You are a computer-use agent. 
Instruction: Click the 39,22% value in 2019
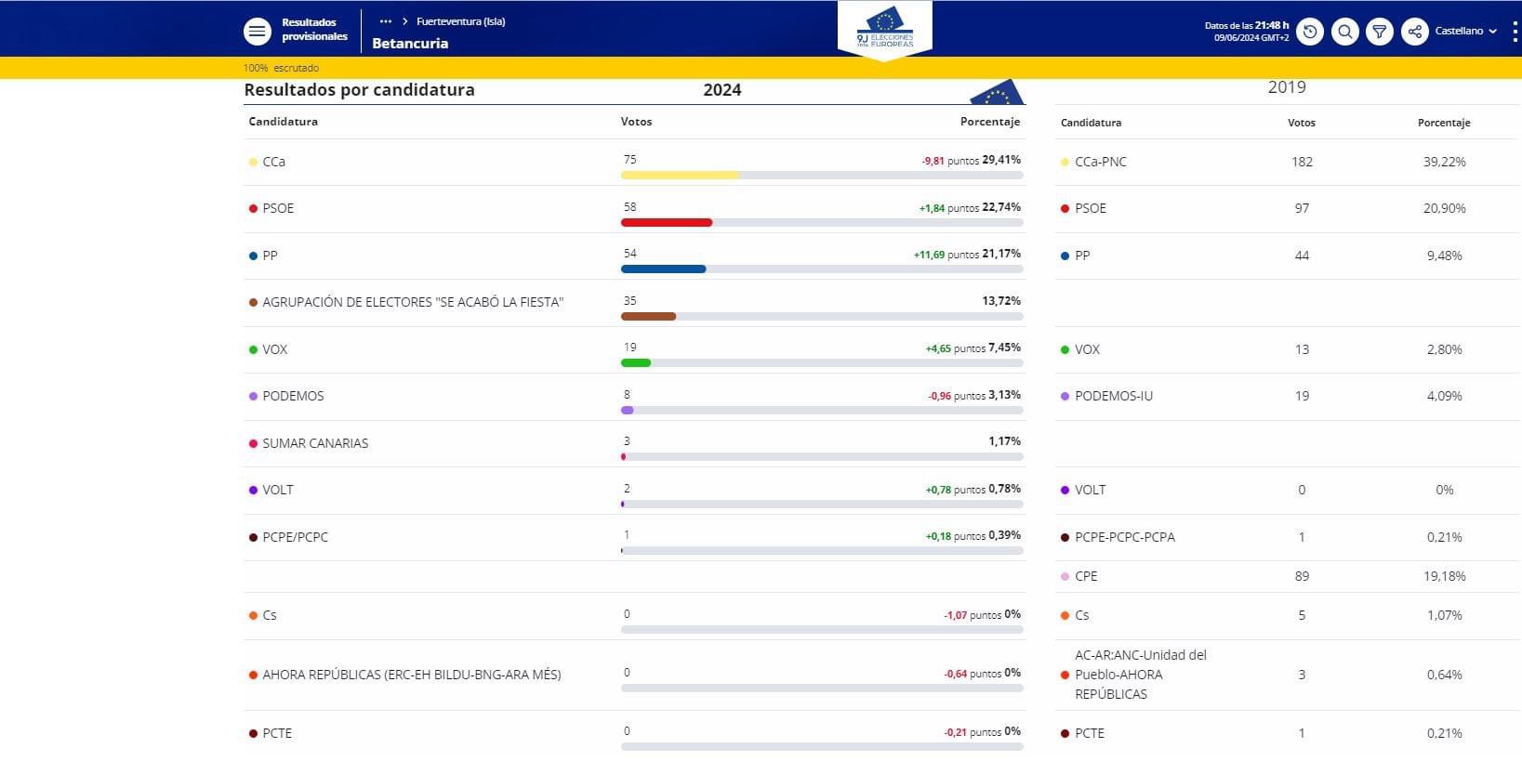point(1444,162)
